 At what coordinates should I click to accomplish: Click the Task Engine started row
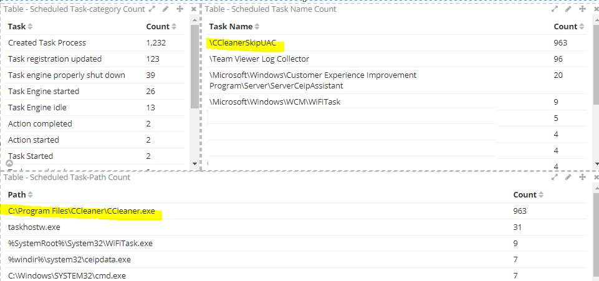(x=95, y=91)
